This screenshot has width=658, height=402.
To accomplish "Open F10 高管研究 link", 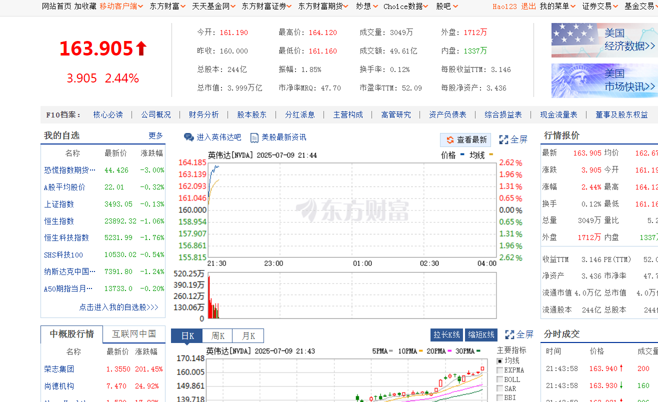I will [x=396, y=114].
